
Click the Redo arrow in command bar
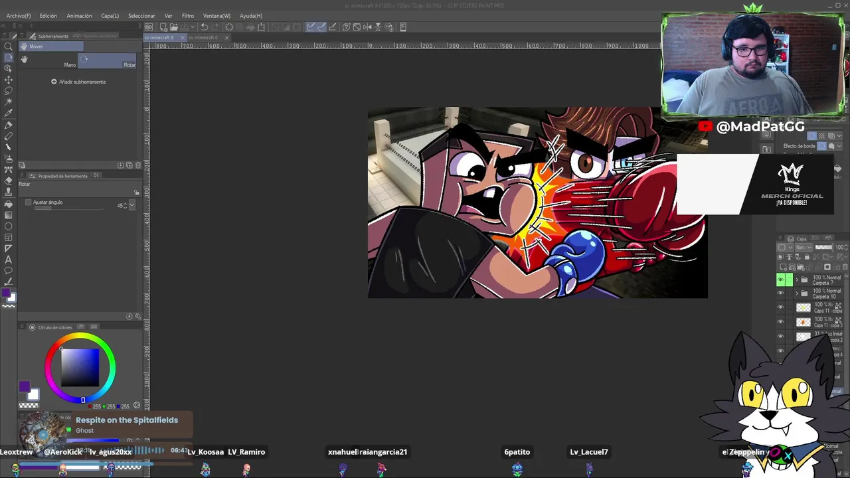tap(215, 27)
